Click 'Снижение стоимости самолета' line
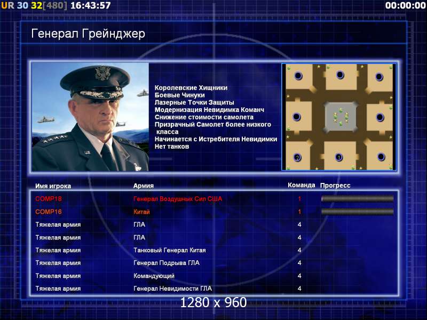The image size is (427, 320). coord(204,117)
